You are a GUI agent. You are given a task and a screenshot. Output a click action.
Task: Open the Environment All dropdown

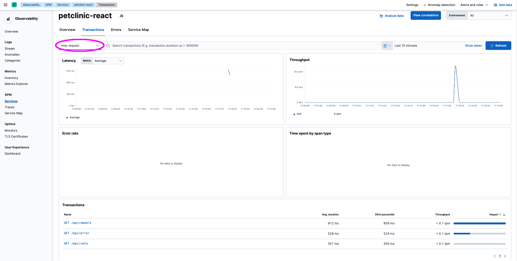point(479,15)
